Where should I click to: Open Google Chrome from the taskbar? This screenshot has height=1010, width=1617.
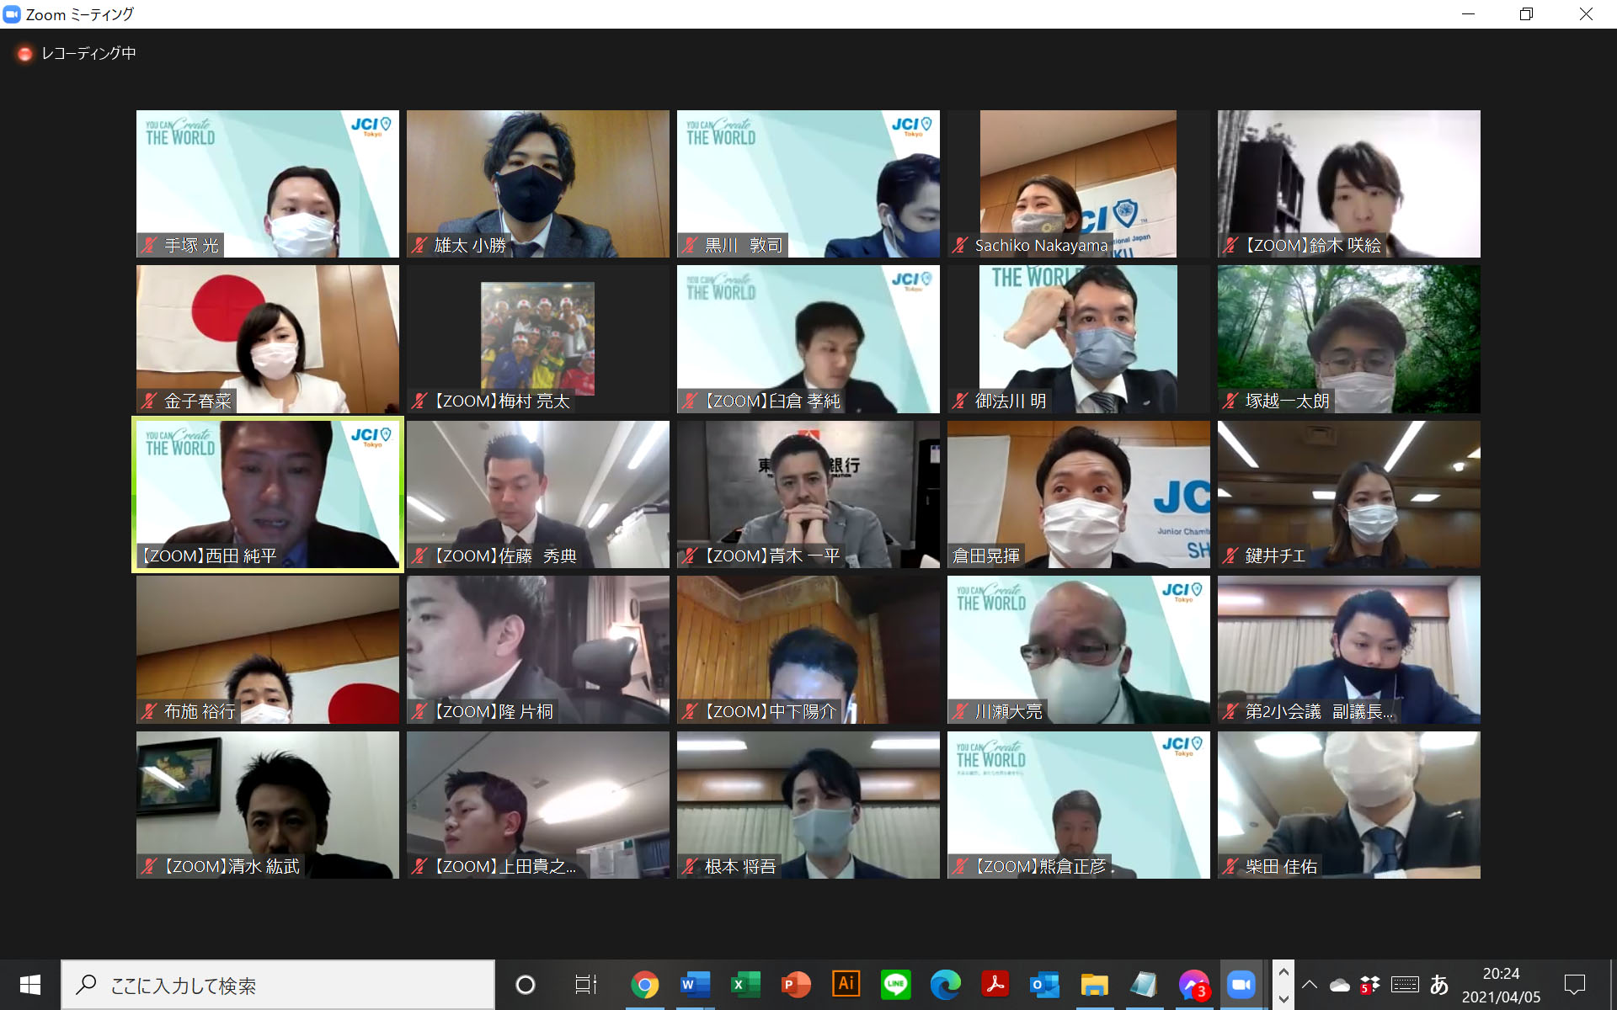644,984
